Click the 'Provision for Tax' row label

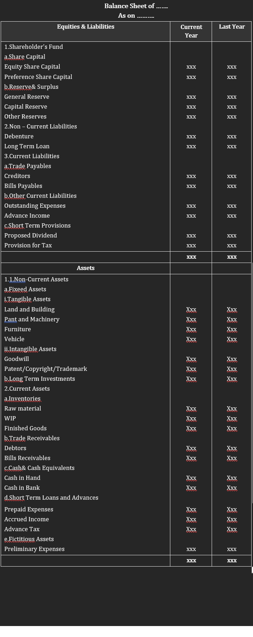[28, 245]
